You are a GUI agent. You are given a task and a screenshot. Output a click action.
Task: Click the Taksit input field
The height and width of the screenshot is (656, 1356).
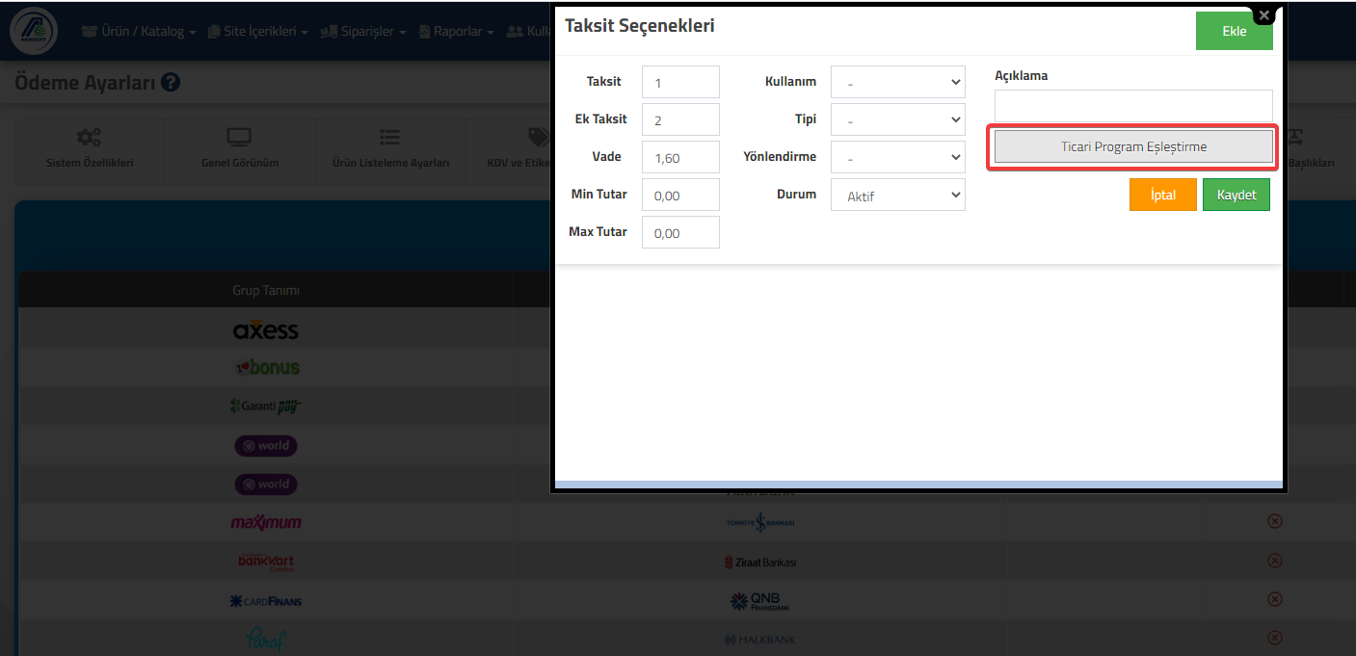pyautogui.click(x=680, y=82)
